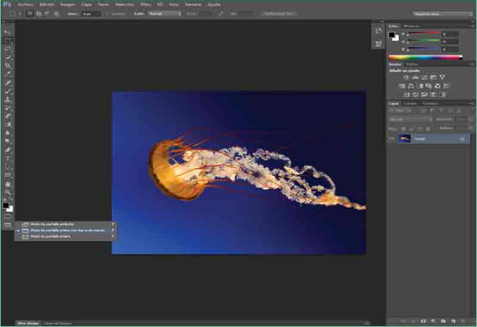Open the Filtro menu
This screenshot has width=477, height=327.
point(145,4)
